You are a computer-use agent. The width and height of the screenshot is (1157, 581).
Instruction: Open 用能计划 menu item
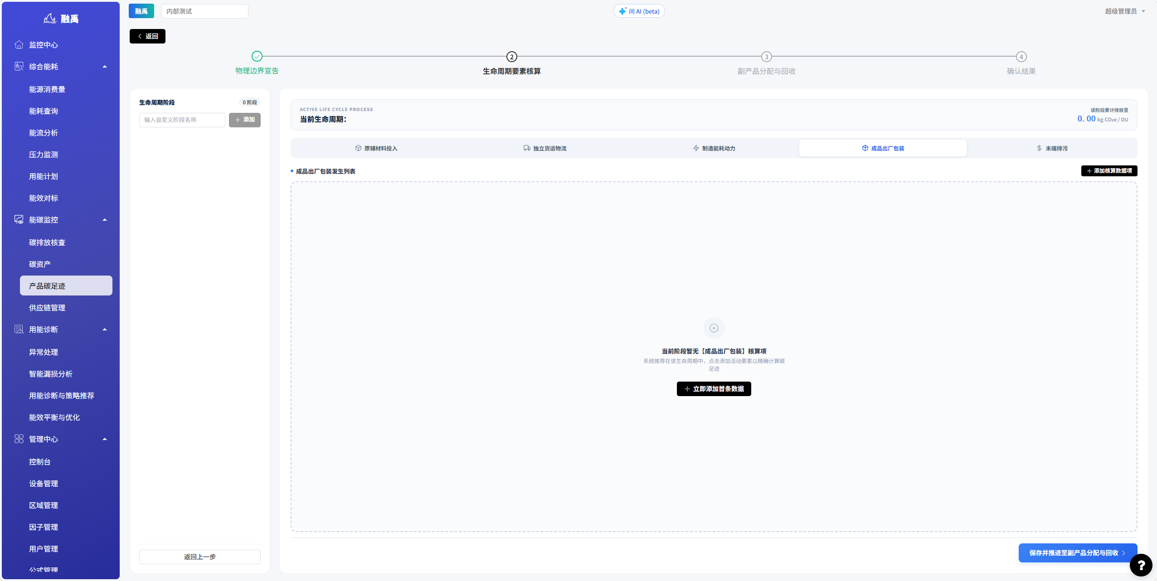66,176
